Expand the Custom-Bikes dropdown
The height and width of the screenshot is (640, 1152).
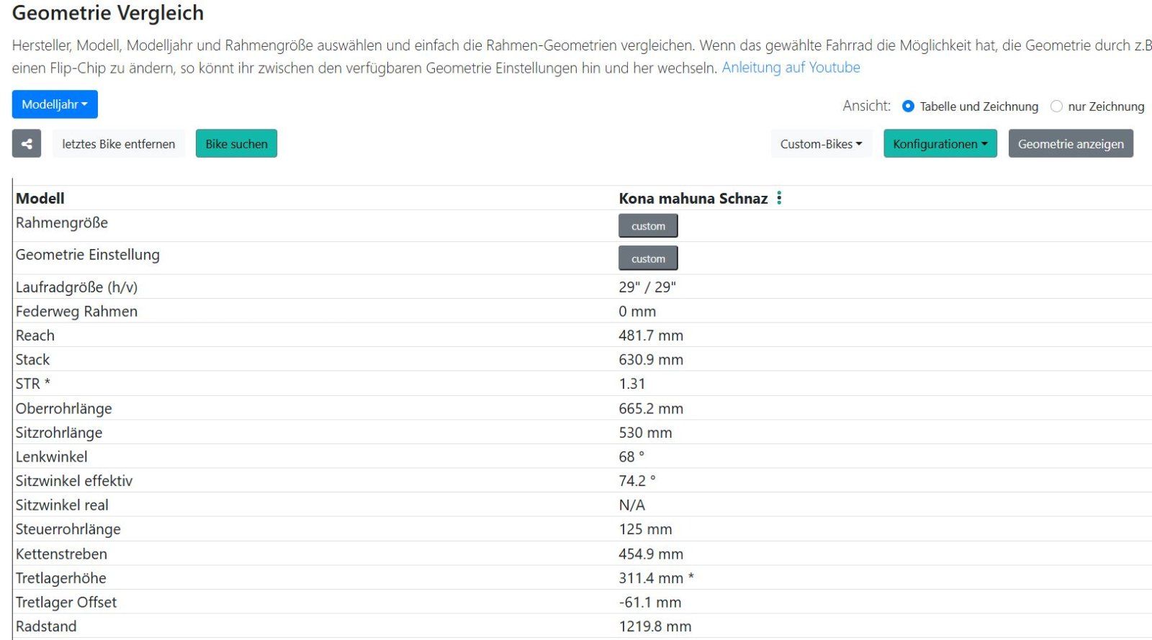tap(821, 144)
